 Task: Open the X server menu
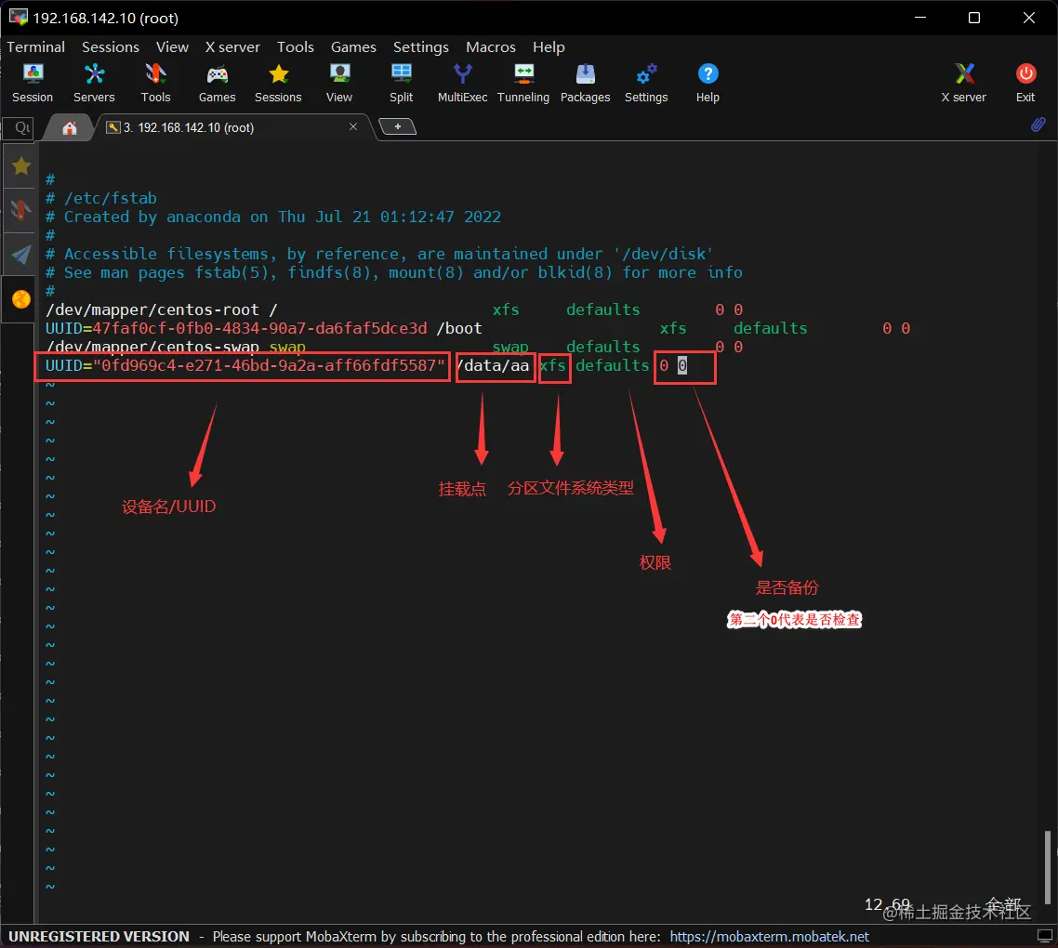[232, 46]
